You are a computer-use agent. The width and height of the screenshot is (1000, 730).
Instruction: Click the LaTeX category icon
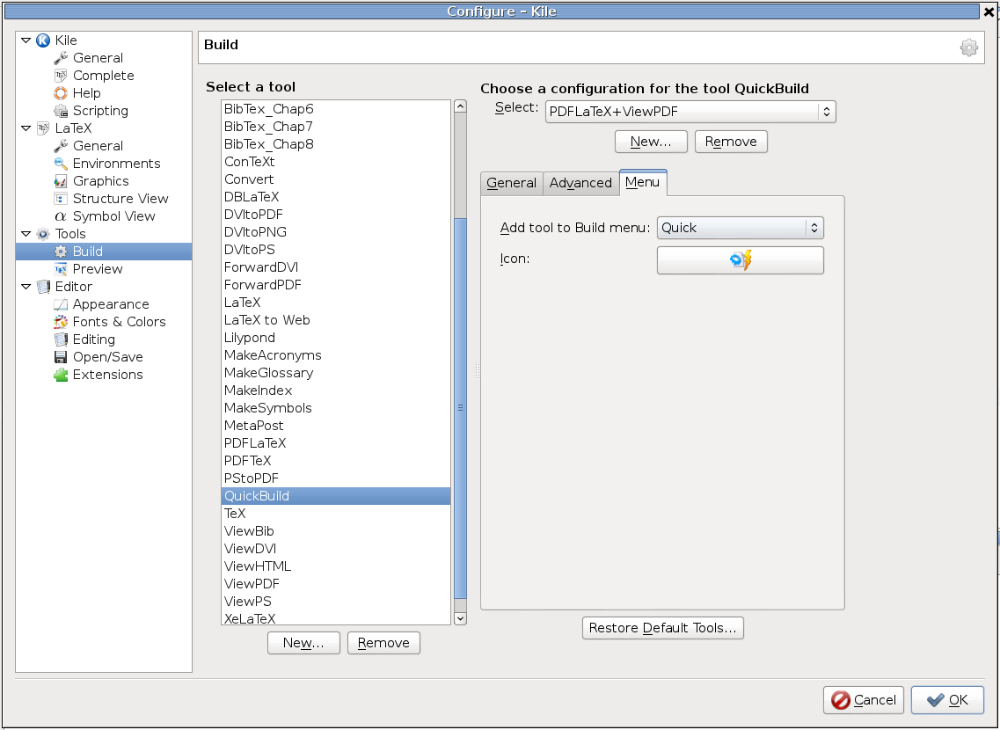pyautogui.click(x=43, y=128)
